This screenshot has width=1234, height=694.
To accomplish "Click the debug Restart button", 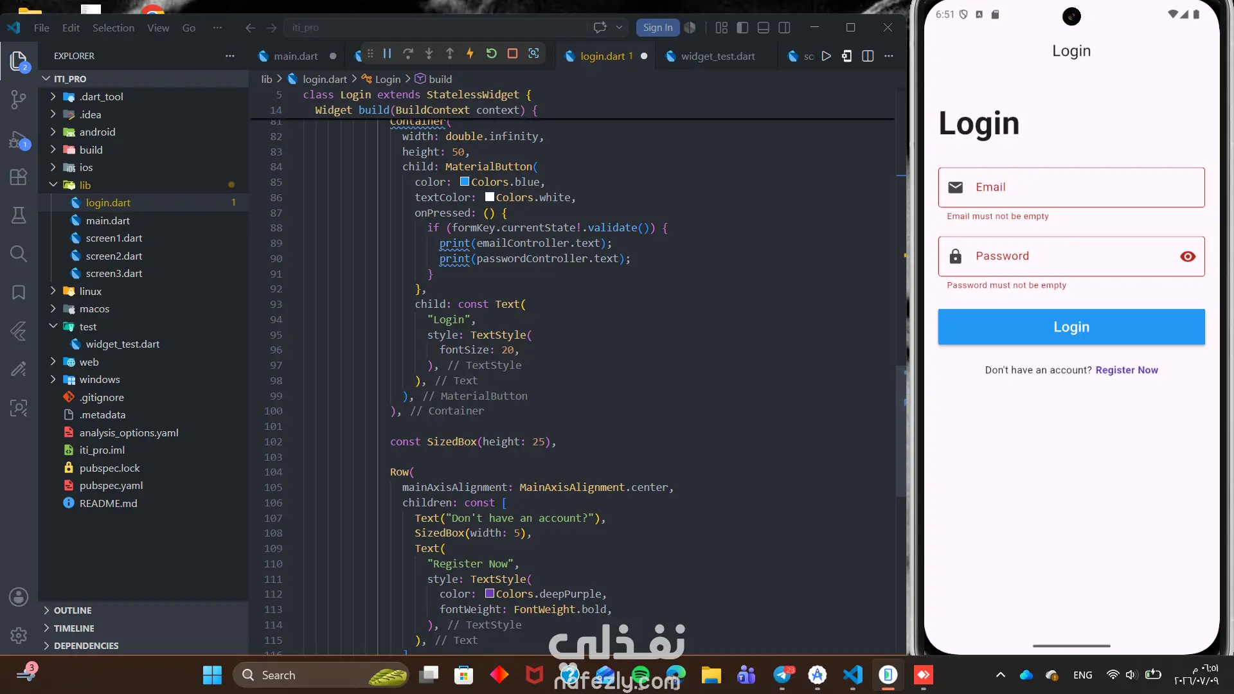I will point(492,54).
